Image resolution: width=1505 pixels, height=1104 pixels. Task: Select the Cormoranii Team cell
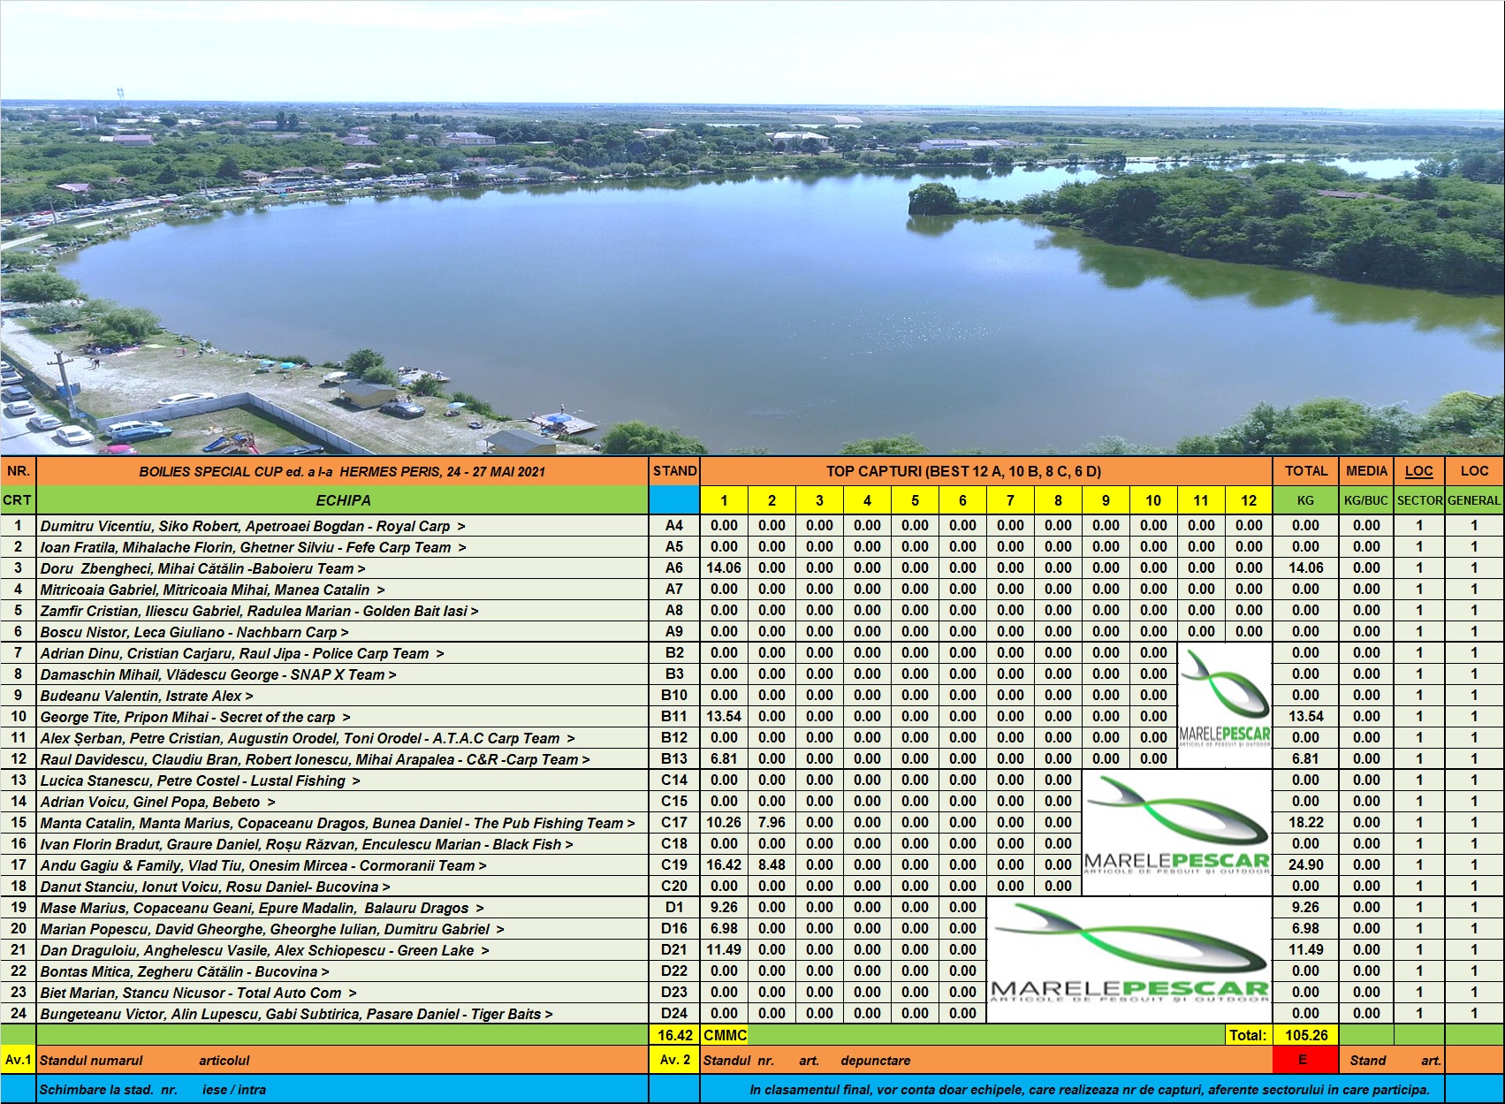[343, 865]
